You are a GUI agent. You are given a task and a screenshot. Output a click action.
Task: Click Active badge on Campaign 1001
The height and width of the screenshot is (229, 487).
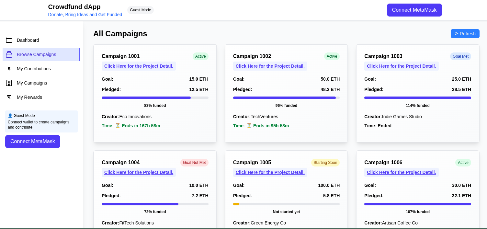[x=200, y=56]
